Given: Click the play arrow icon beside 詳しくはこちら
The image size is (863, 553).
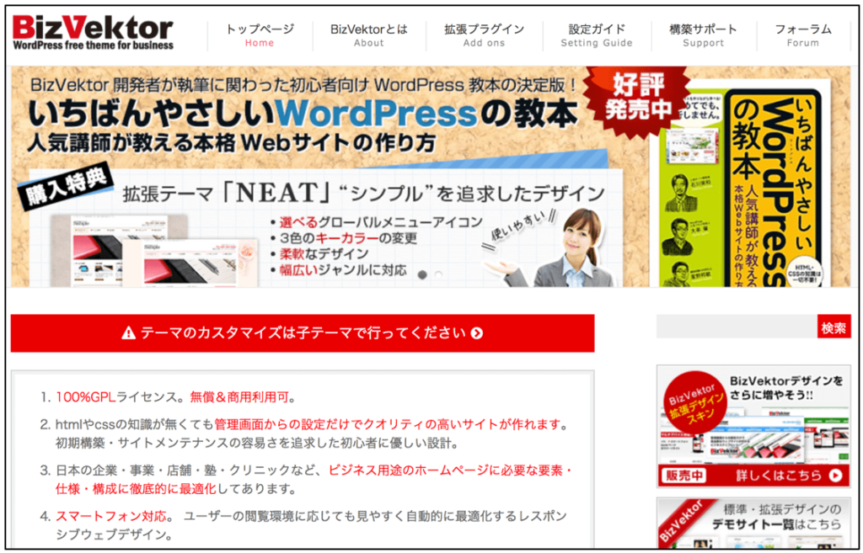Looking at the screenshot, I should (835, 476).
